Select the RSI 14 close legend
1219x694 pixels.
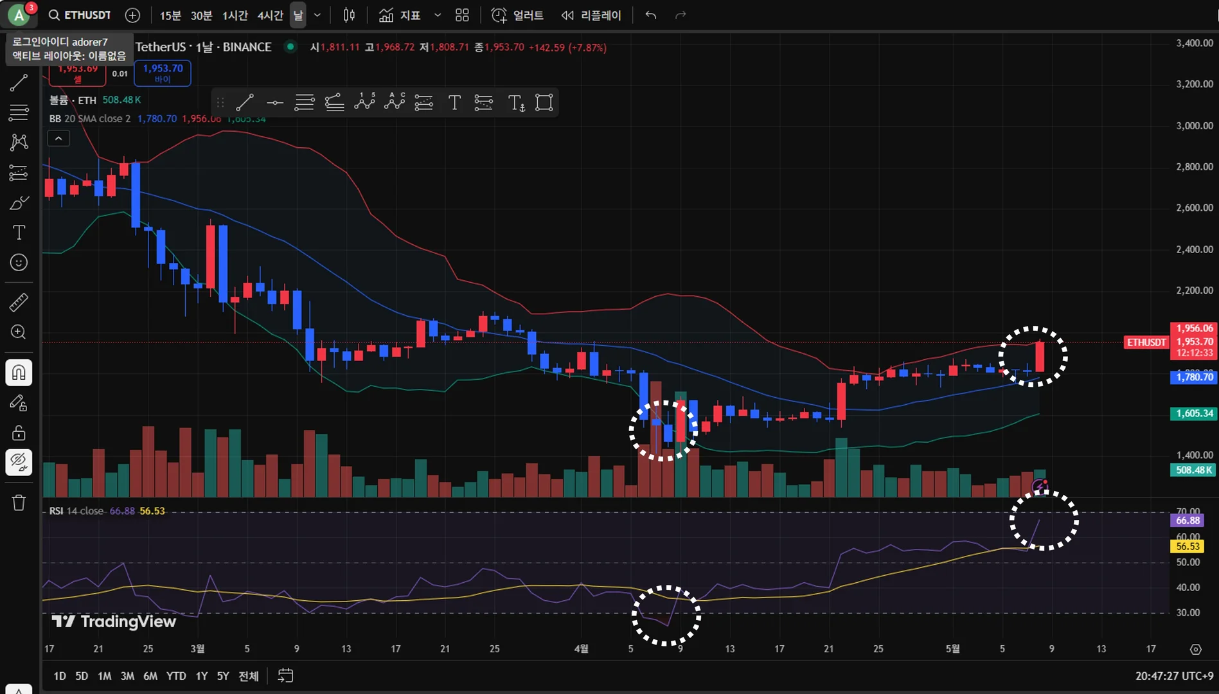[76, 511]
